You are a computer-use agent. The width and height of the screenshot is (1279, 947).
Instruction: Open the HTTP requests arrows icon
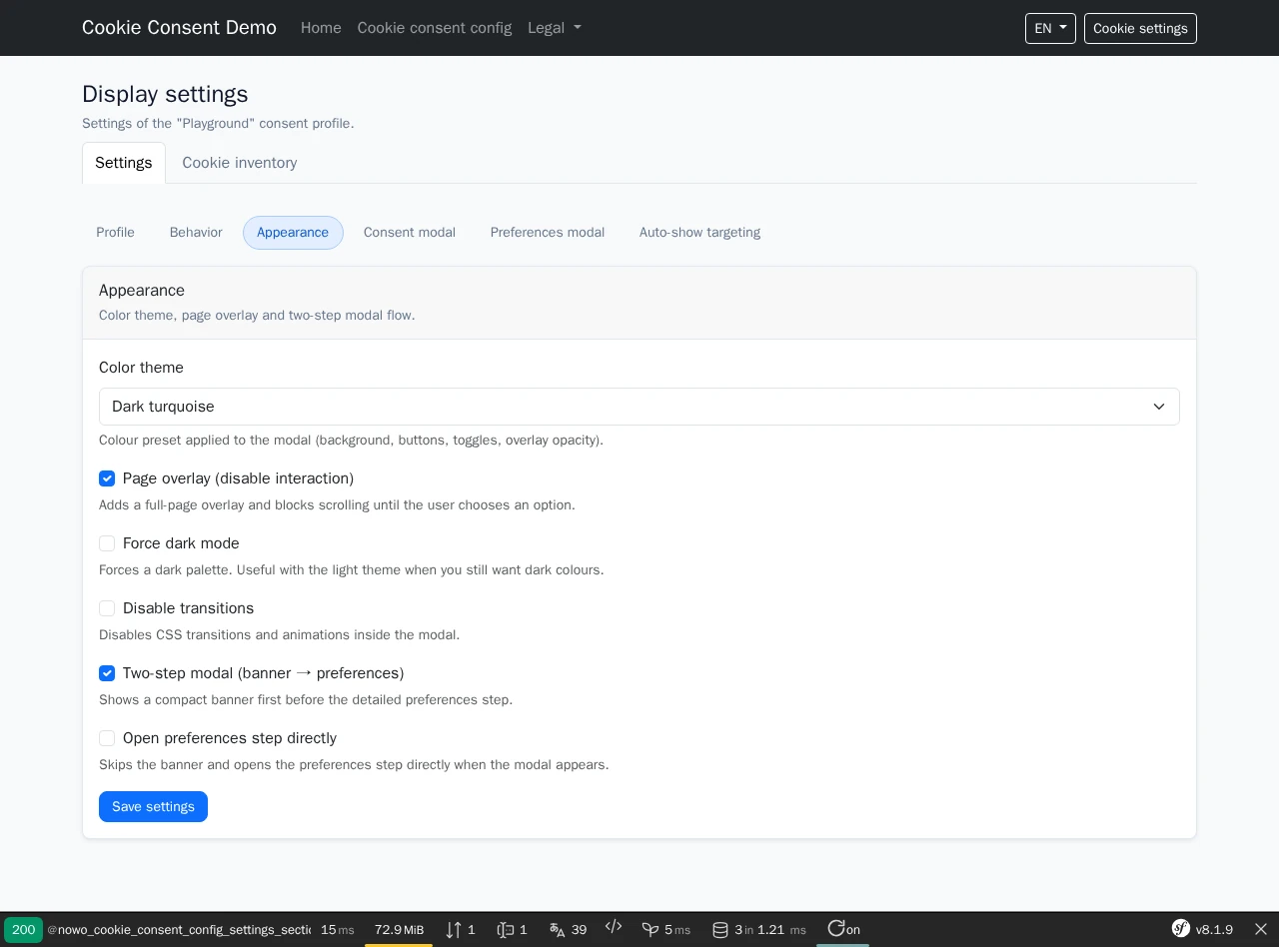coord(454,930)
